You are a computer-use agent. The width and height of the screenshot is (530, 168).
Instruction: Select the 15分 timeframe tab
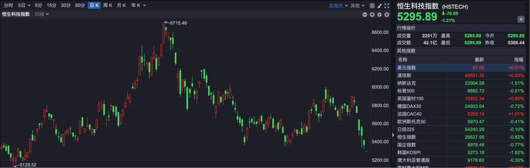click(51, 5)
